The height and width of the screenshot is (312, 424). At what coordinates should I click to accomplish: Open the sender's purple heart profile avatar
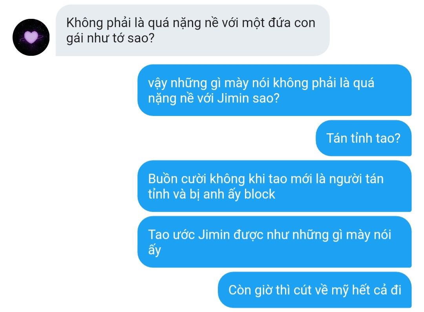coord(31,37)
